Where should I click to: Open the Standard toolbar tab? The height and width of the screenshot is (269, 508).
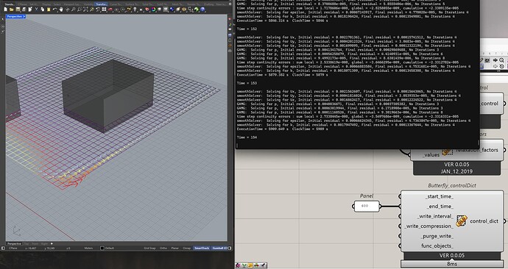10,4
